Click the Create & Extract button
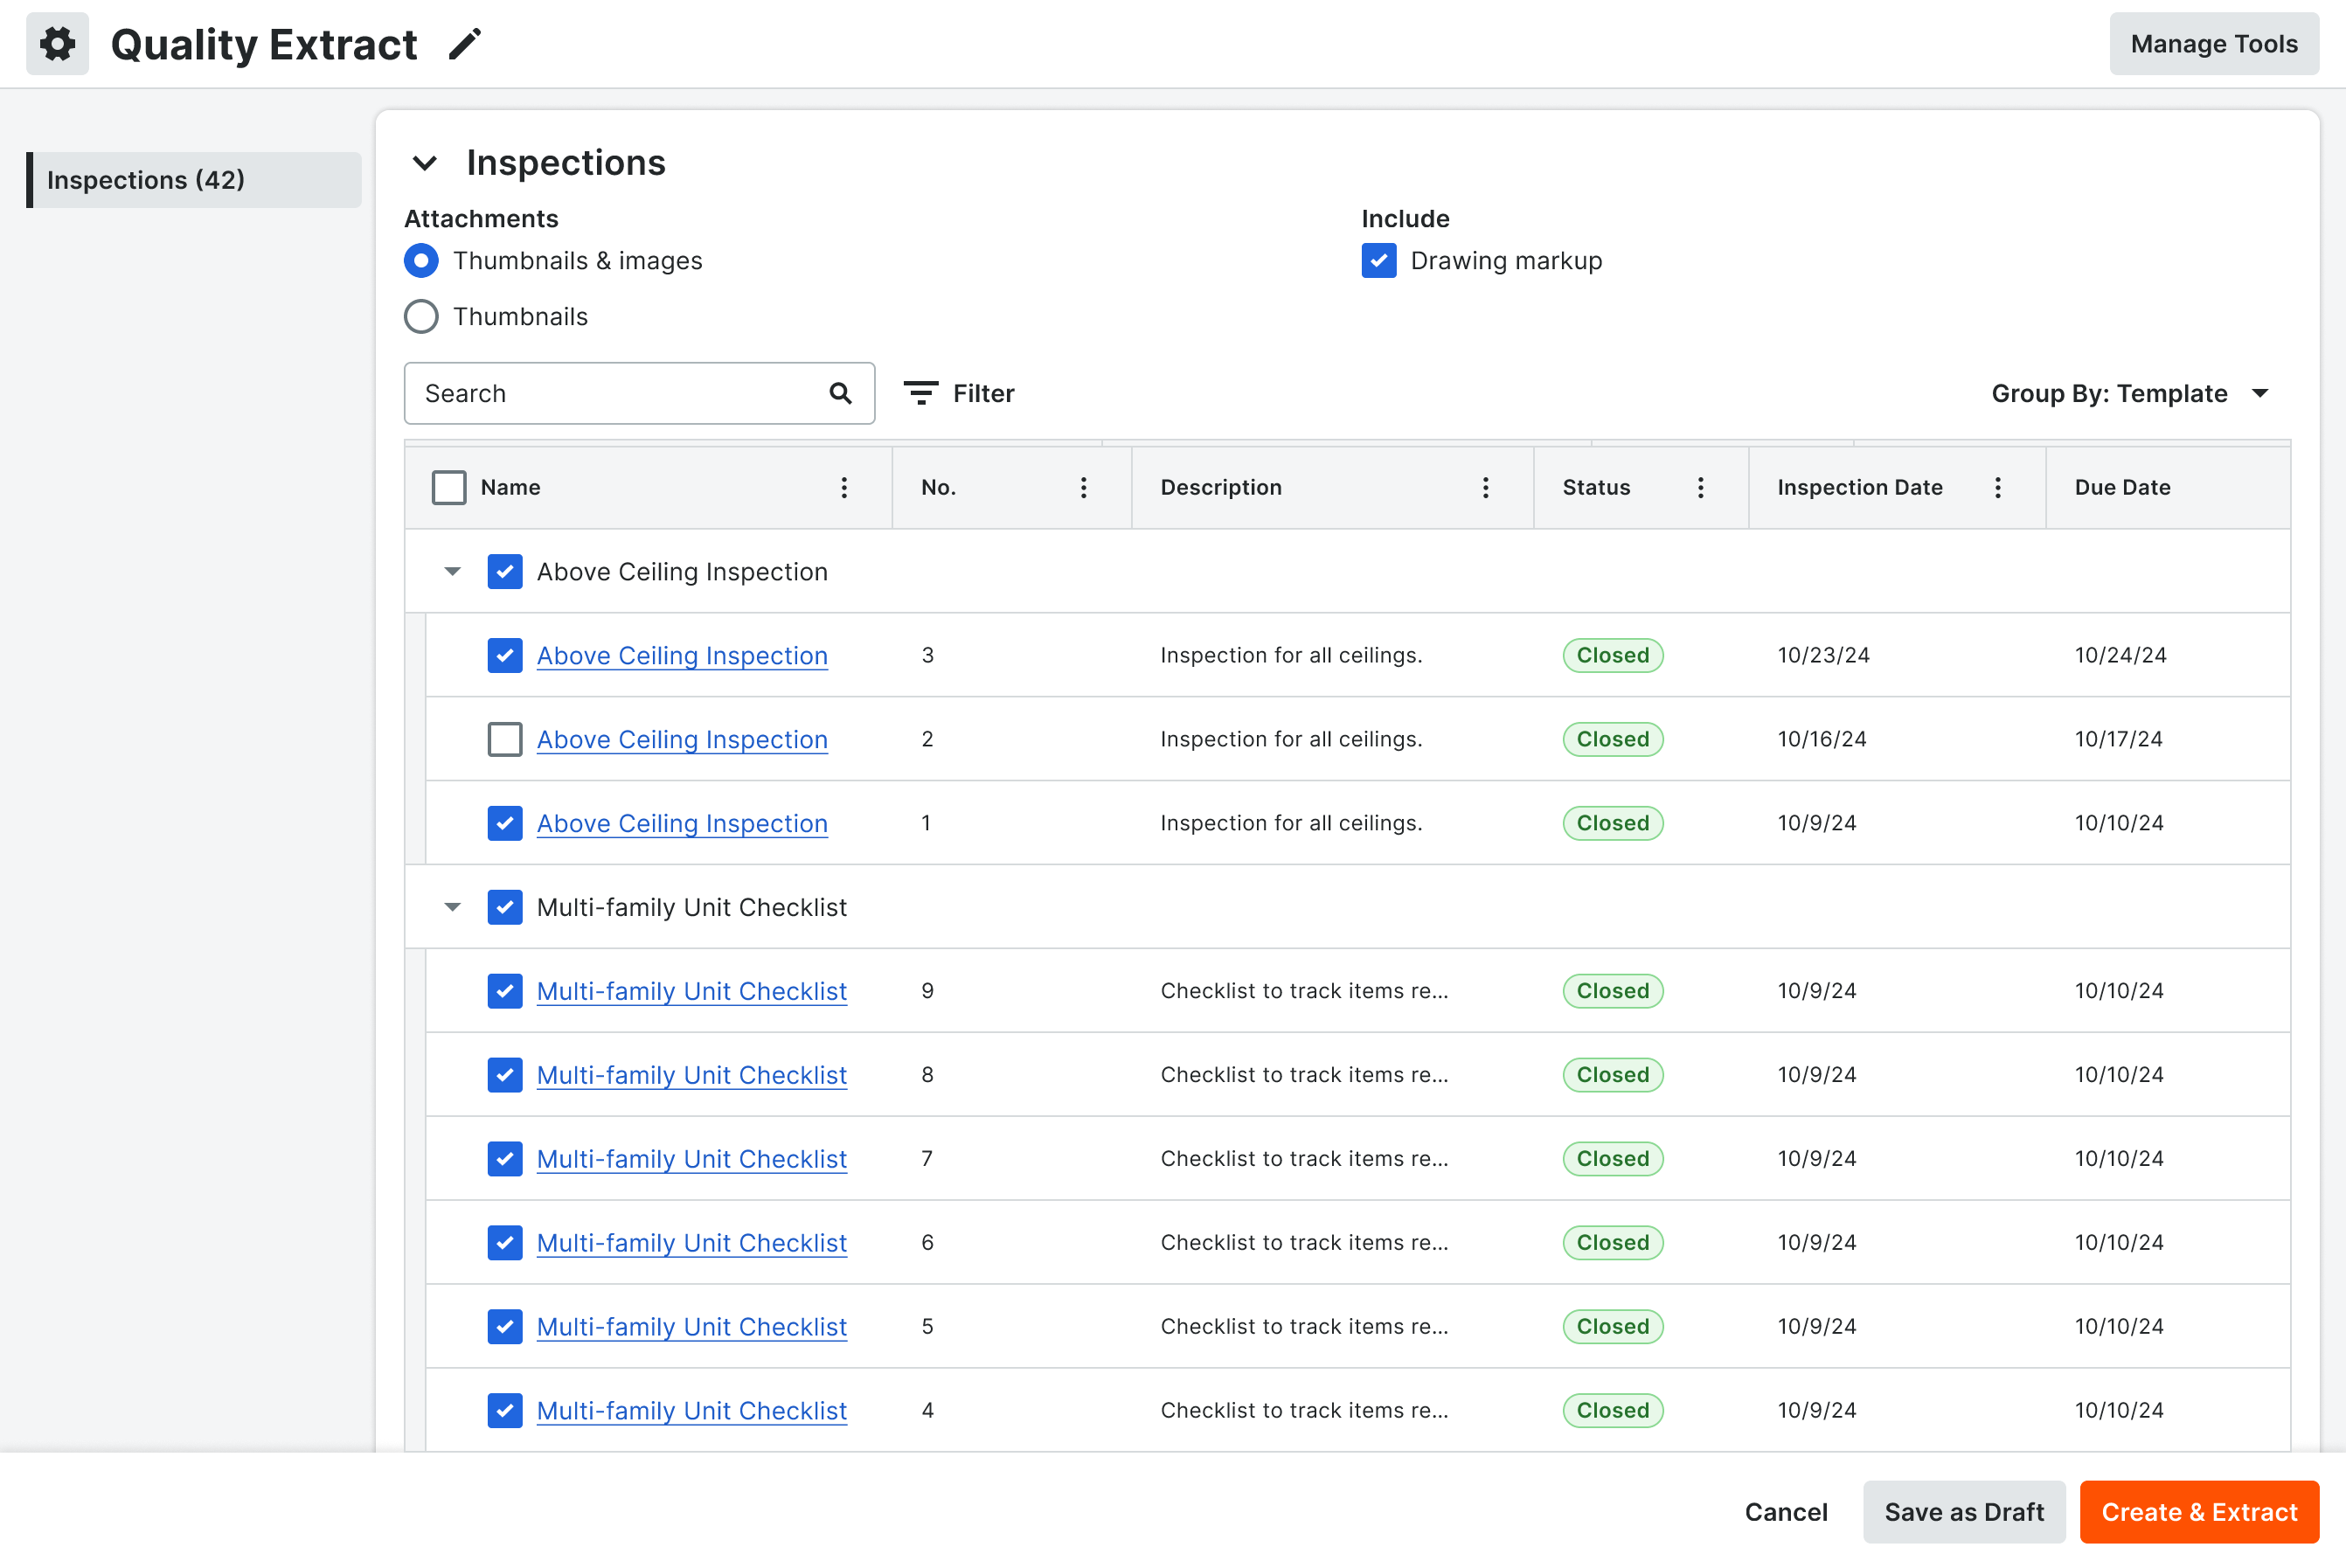Viewport: 2346px width, 1568px height. click(2198, 1511)
